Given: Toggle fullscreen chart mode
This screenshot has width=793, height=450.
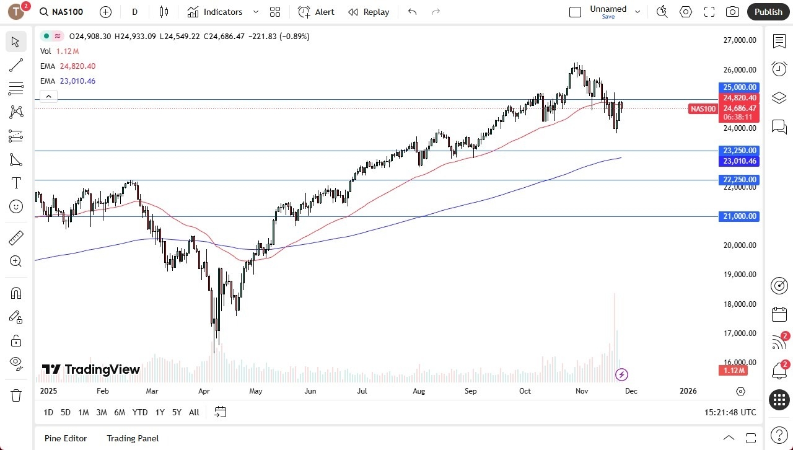Looking at the screenshot, I should pos(709,11).
